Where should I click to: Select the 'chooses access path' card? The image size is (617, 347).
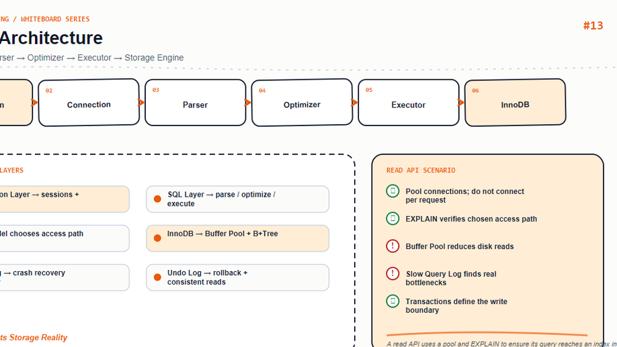click(x=65, y=238)
